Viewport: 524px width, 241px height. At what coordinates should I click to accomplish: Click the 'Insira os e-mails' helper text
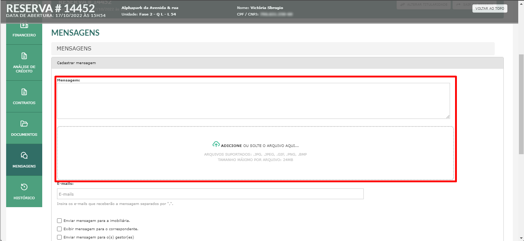pyautogui.click(x=115, y=204)
